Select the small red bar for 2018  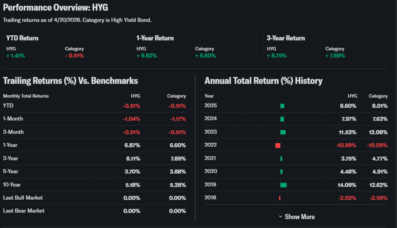(280, 198)
